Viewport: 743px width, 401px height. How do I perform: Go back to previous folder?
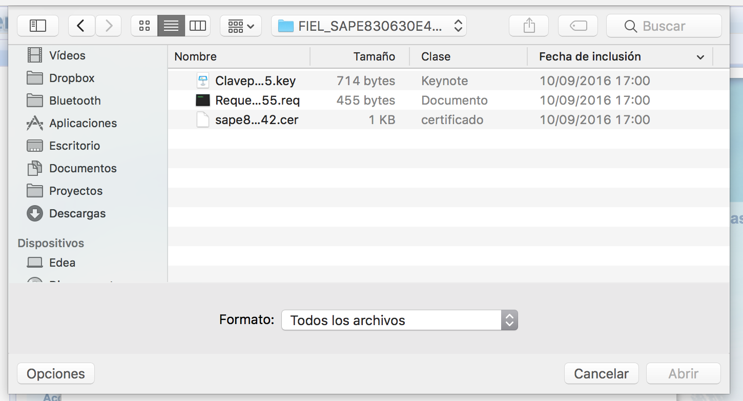click(x=81, y=26)
